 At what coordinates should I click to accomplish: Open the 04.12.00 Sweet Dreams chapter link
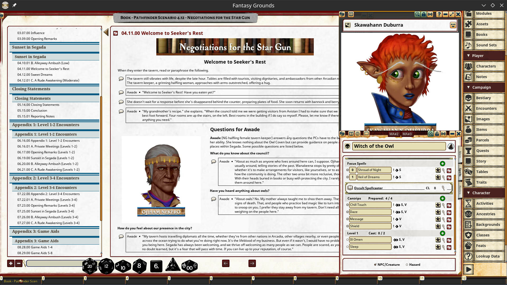pyautogui.click(x=35, y=74)
